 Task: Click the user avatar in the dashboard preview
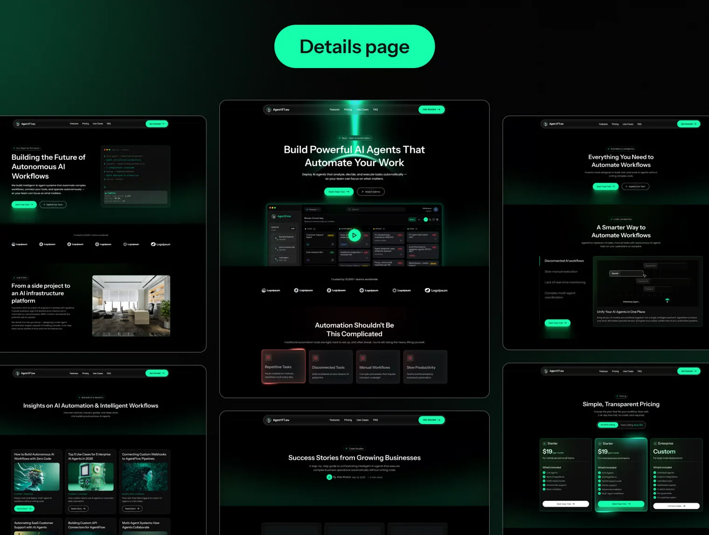coord(436,209)
